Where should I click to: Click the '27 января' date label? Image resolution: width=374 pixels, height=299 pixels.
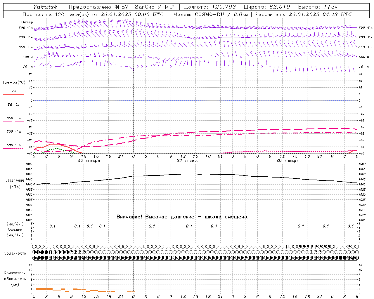coord(188,161)
